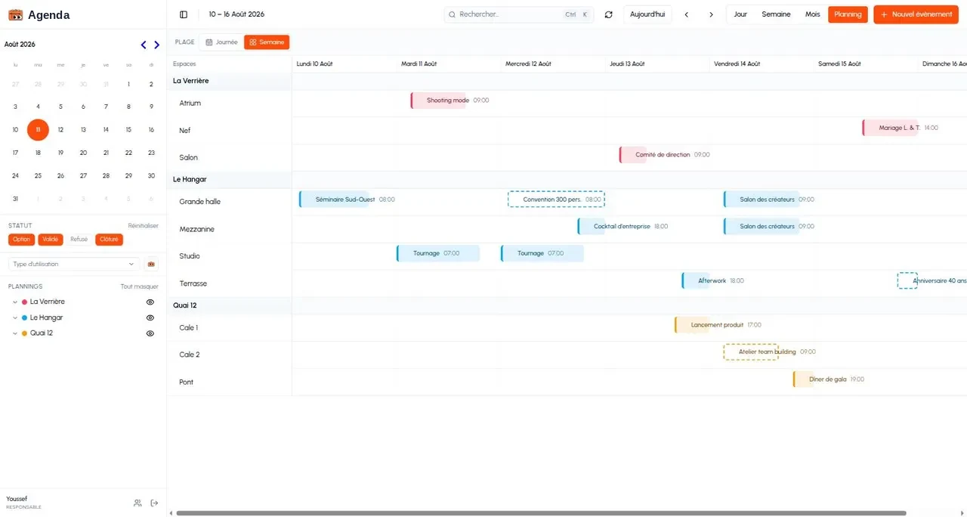Switch to the Jour view tab
This screenshot has width=967, height=517.
coord(740,14)
